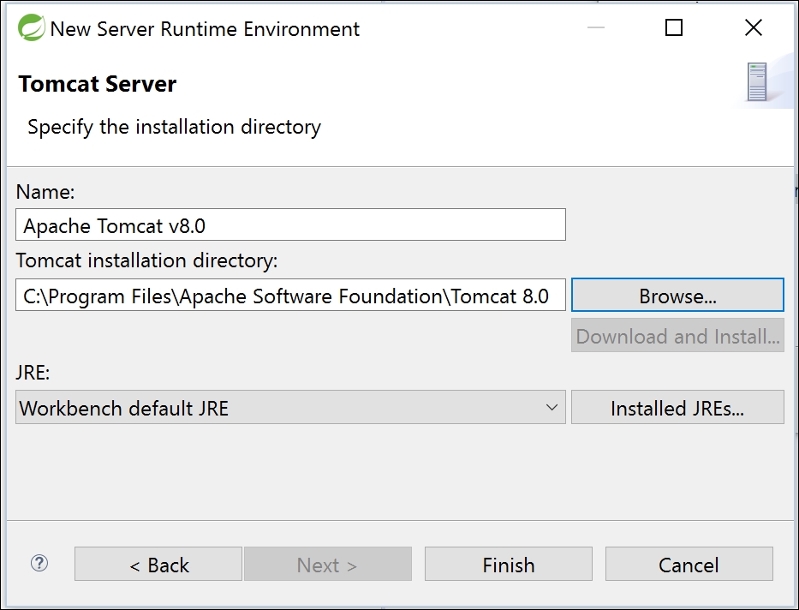
Task: Click the server tower icon in the banner
Action: (757, 81)
